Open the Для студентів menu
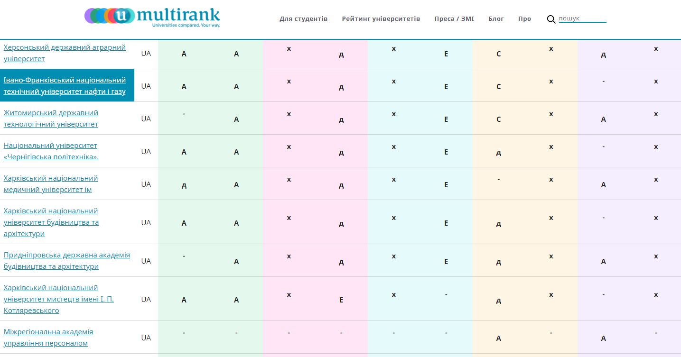 click(x=303, y=19)
